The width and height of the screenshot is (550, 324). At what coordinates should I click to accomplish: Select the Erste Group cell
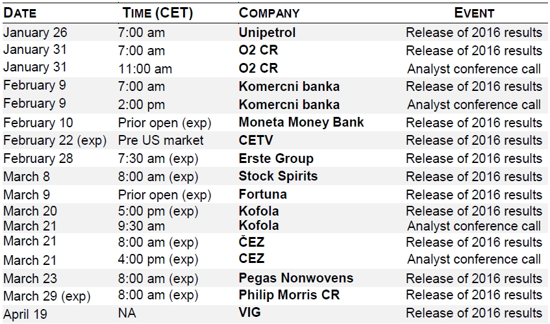276,158
